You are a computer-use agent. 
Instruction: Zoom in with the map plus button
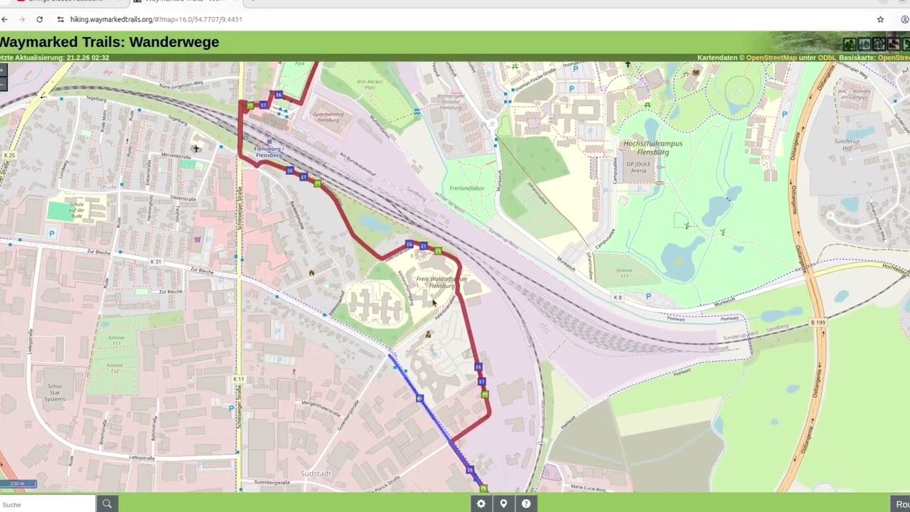(x=3, y=70)
